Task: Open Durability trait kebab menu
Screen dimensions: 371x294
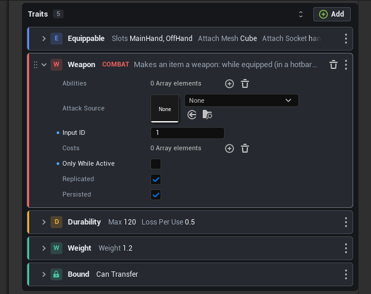Action: tap(346, 222)
